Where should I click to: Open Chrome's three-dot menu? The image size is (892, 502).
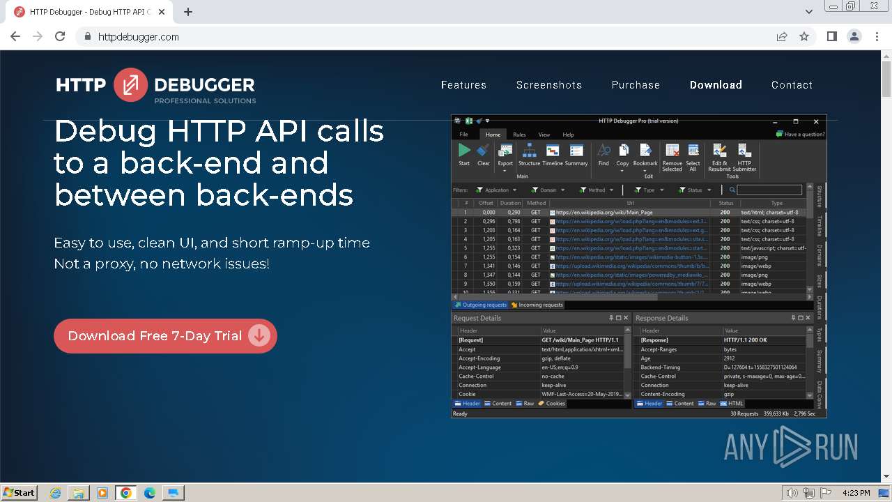(x=876, y=36)
